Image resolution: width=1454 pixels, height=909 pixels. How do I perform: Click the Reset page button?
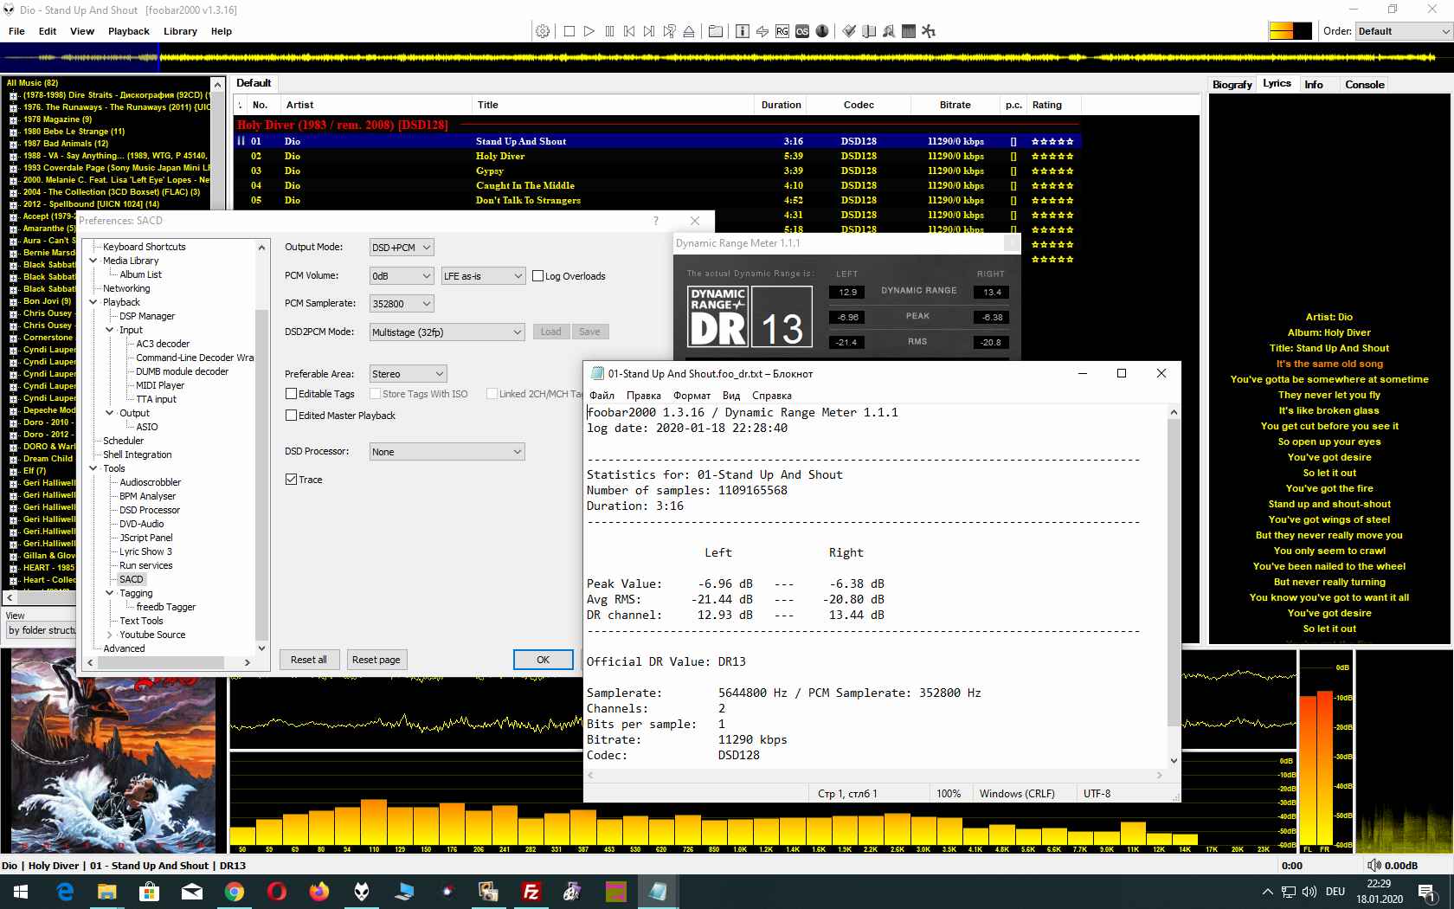(376, 660)
